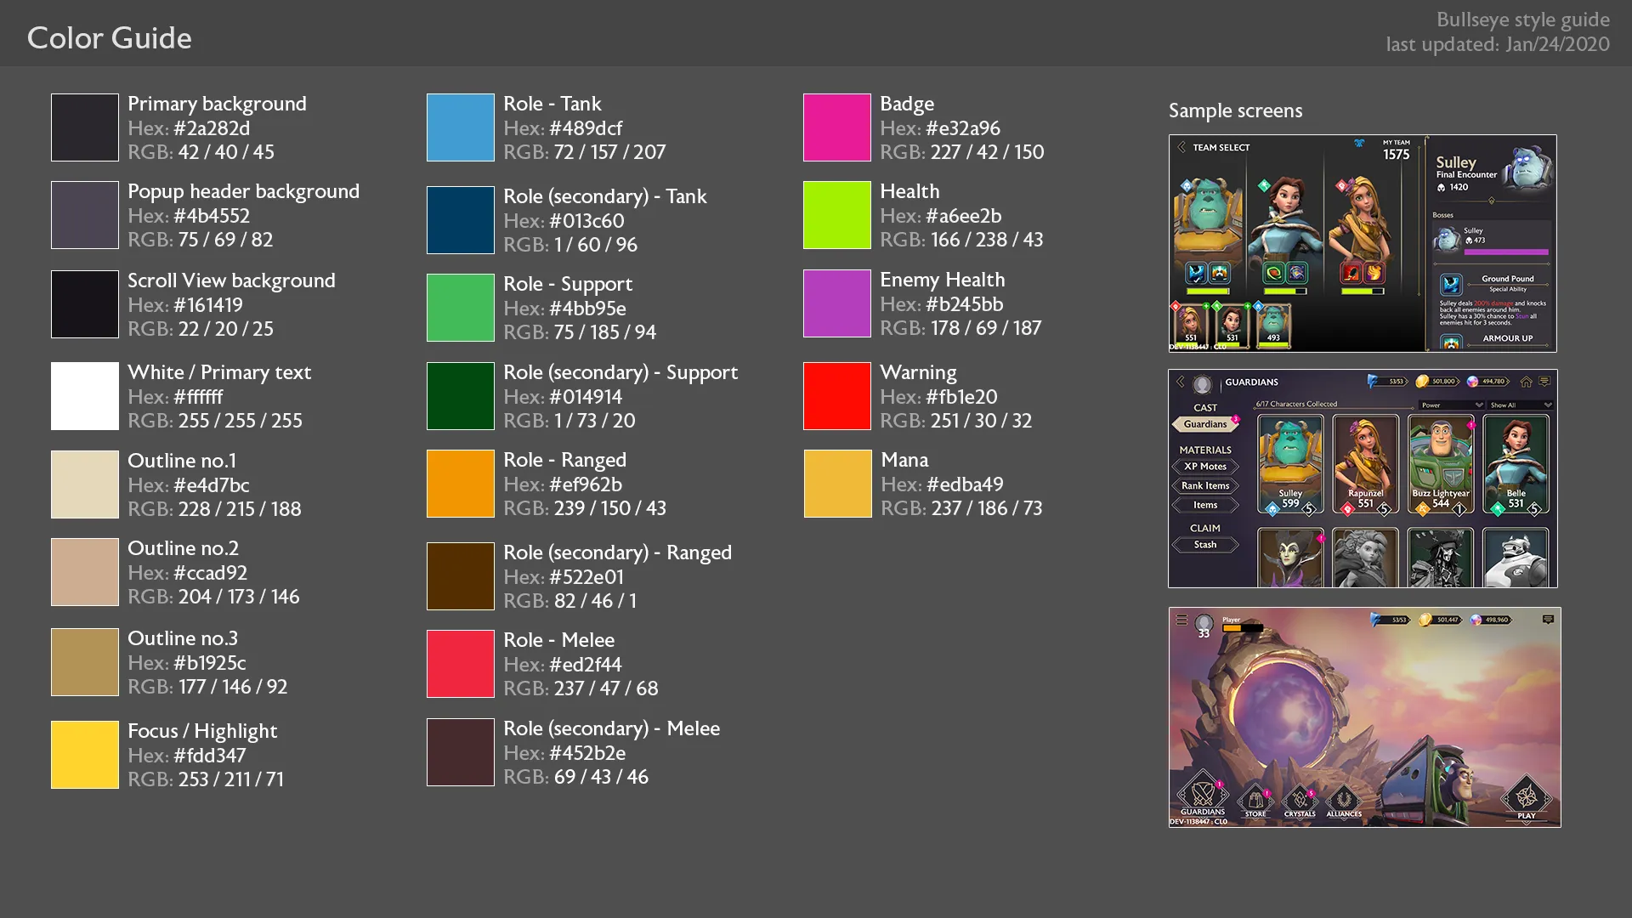Select the Rank Items tab
This screenshot has width=1632, height=918.
coord(1205,486)
